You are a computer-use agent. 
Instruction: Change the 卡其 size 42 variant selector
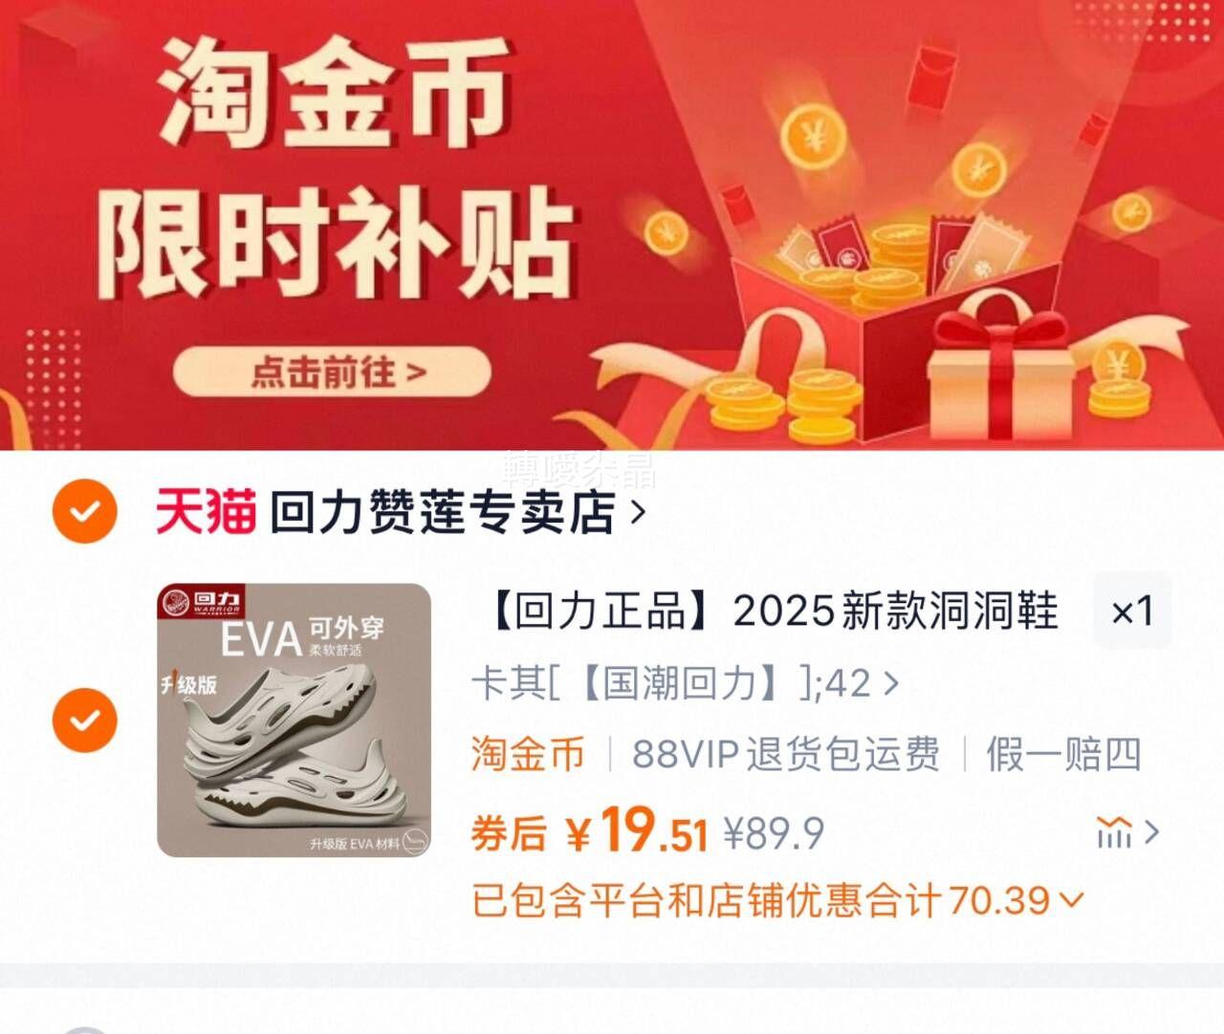pyautogui.click(x=685, y=684)
